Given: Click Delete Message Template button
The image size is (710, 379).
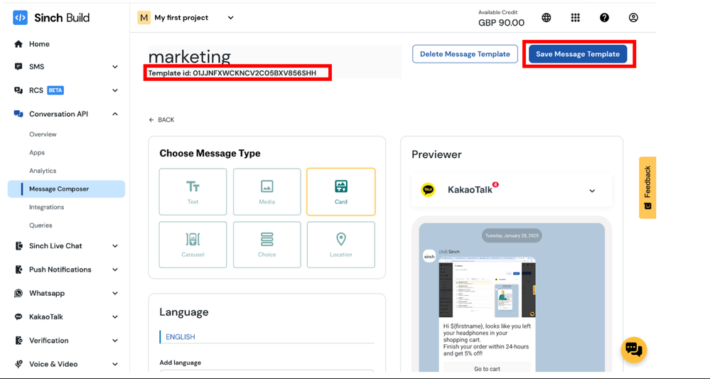Looking at the screenshot, I should pos(465,54).
